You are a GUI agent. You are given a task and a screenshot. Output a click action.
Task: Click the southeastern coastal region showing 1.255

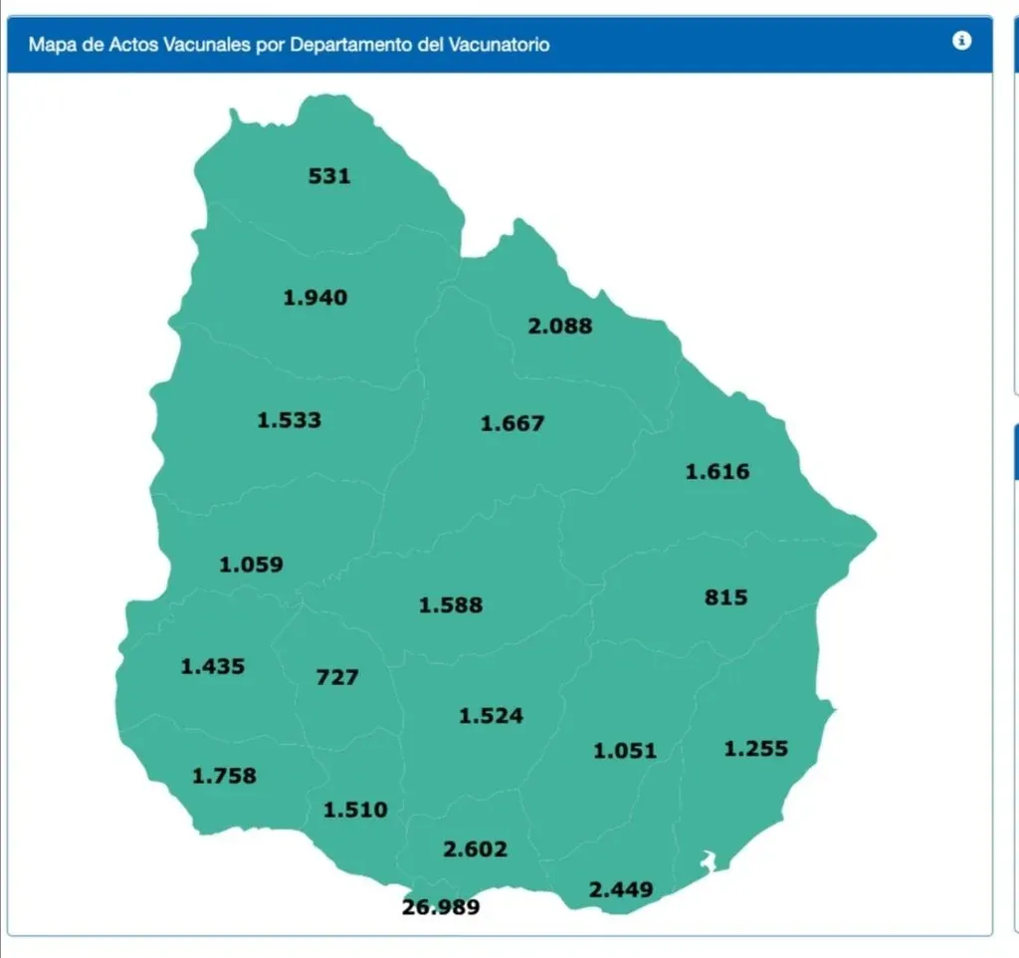[755, 748]
